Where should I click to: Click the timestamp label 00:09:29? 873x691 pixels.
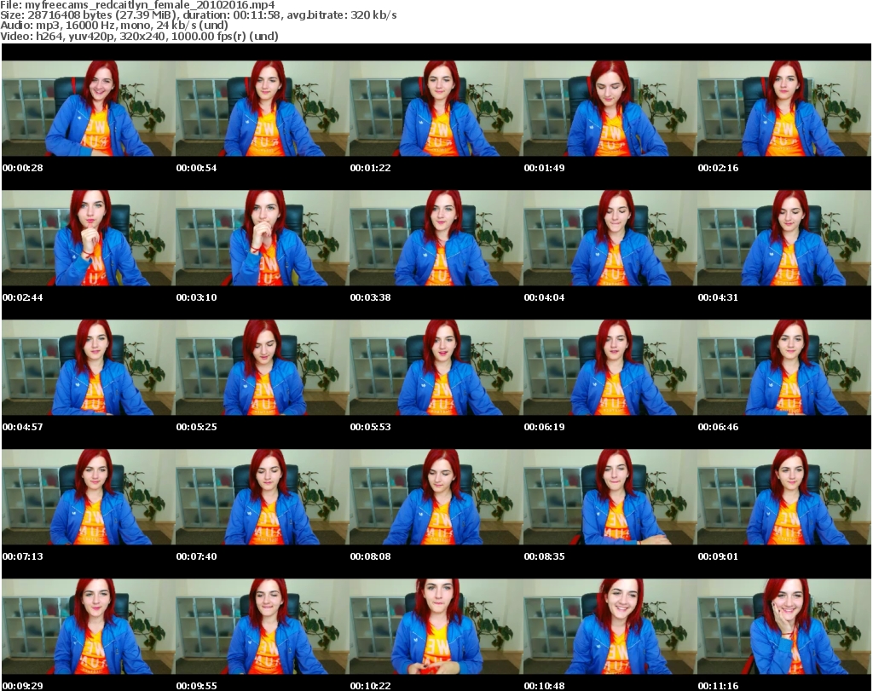[23, 686]
